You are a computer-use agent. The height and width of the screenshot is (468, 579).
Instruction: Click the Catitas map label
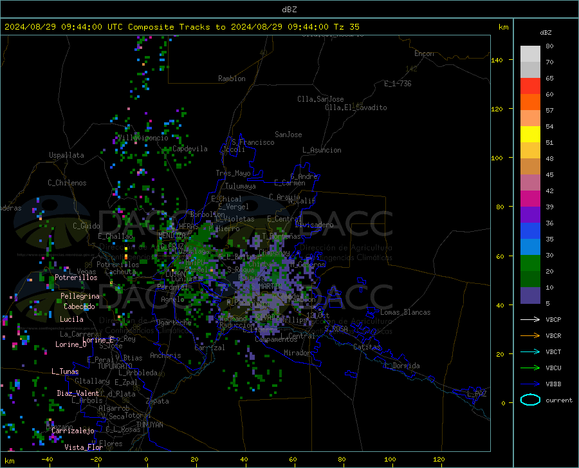[x=367, y=347]
